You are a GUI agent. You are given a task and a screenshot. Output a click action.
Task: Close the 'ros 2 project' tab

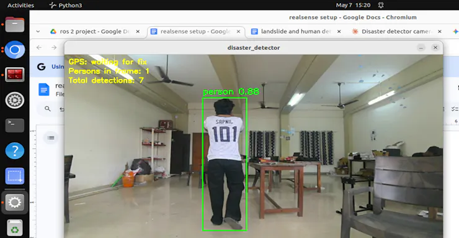tap(138, 31)
